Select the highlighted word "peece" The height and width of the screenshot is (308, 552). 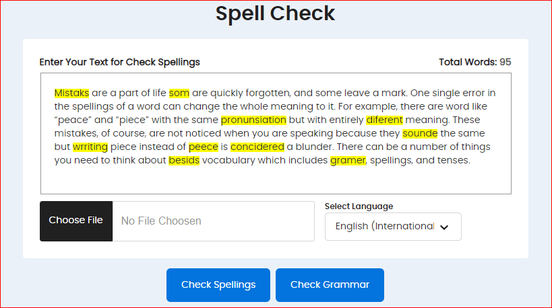coord(203,147)
